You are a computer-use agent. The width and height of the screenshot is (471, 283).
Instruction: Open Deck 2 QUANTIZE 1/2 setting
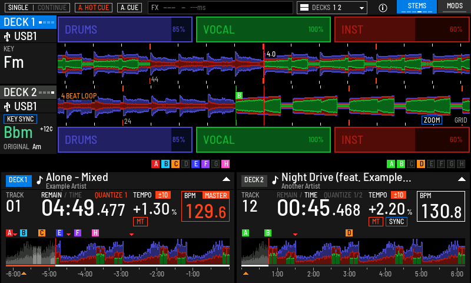point(343,195)
